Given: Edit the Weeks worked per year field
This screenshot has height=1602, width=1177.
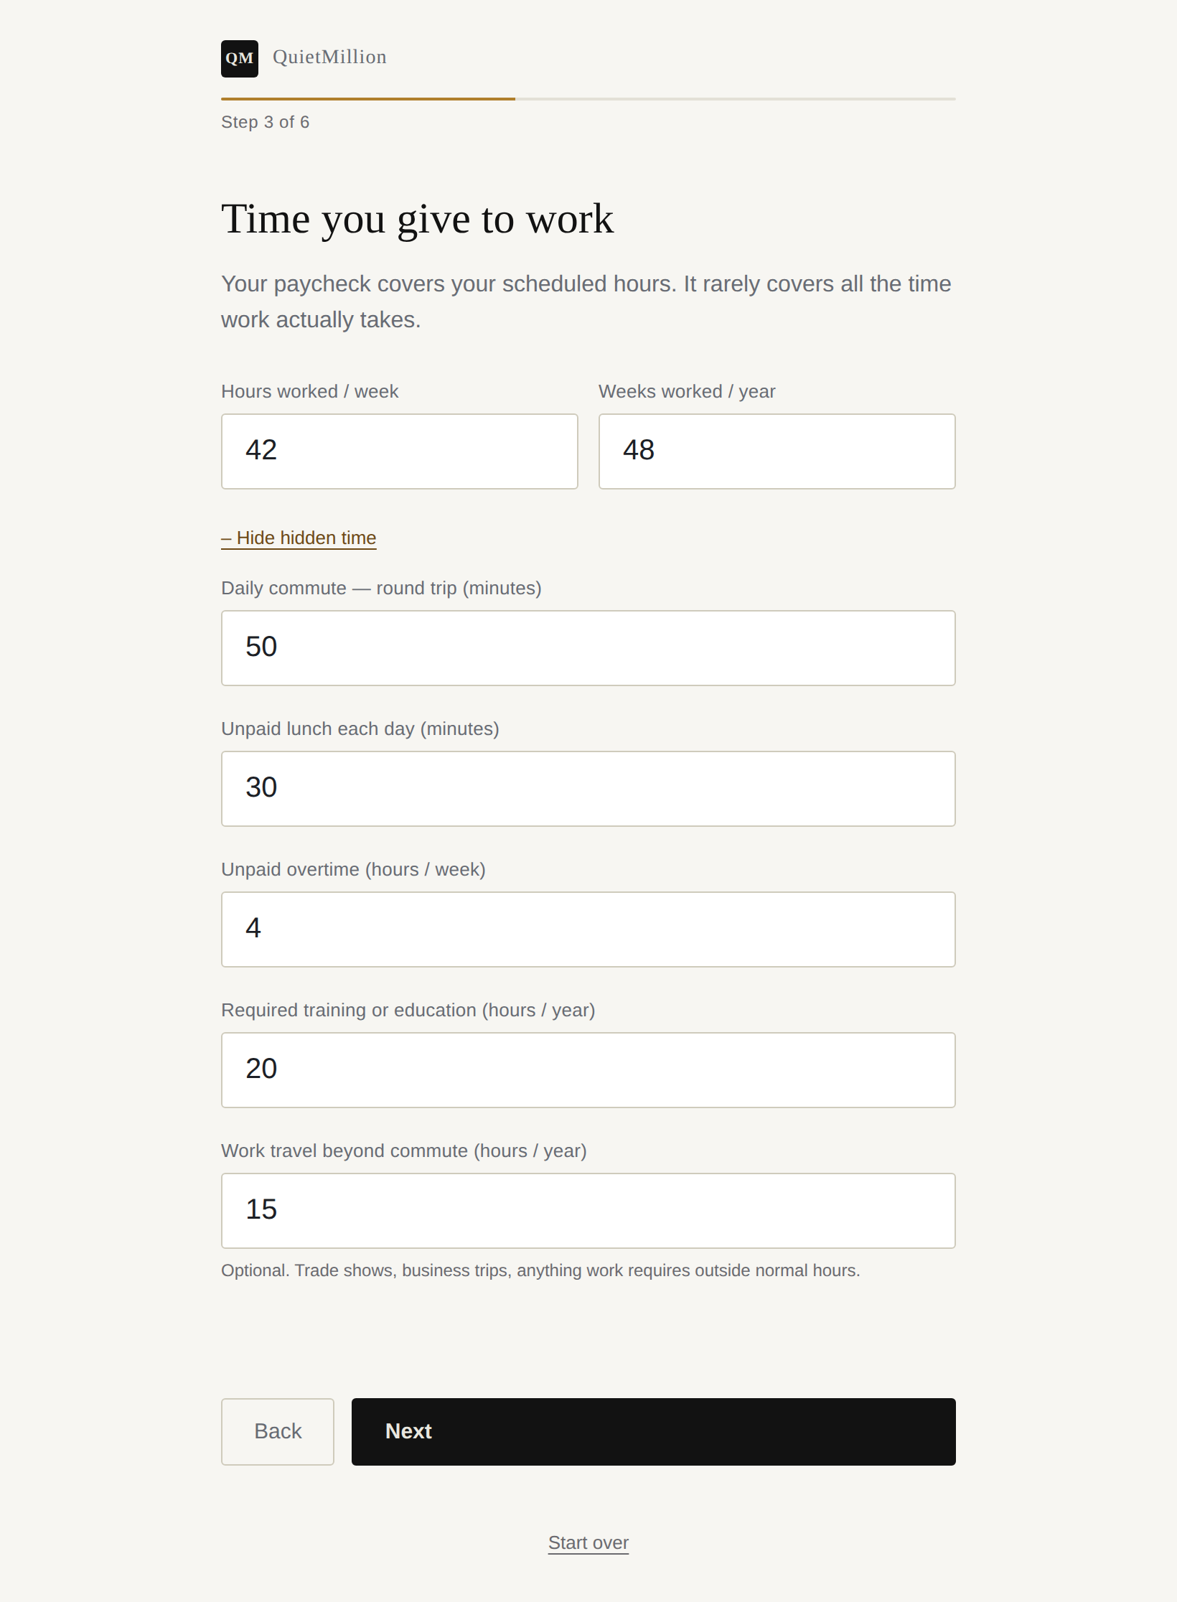Looking at the screenshot, I should point(777,451).
